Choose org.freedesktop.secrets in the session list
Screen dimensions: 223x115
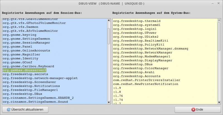[23, 74]
